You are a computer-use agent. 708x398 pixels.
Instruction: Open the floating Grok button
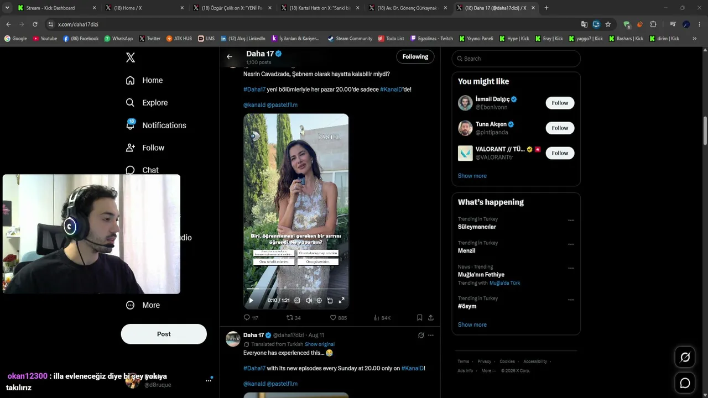[685, 357]
